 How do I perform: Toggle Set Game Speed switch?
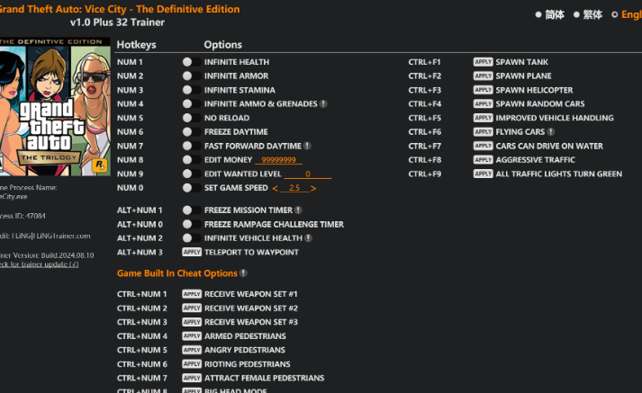[x=191, y=188]
